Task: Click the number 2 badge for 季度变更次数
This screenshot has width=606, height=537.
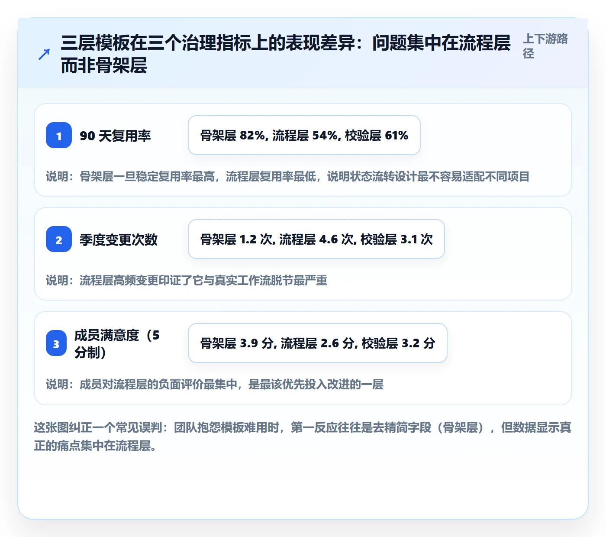Action: pos(59,239)
